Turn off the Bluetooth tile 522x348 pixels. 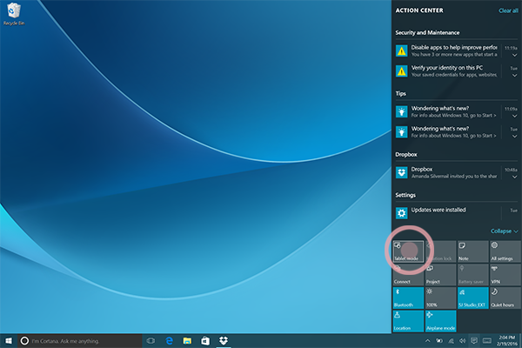click(408, 298)
